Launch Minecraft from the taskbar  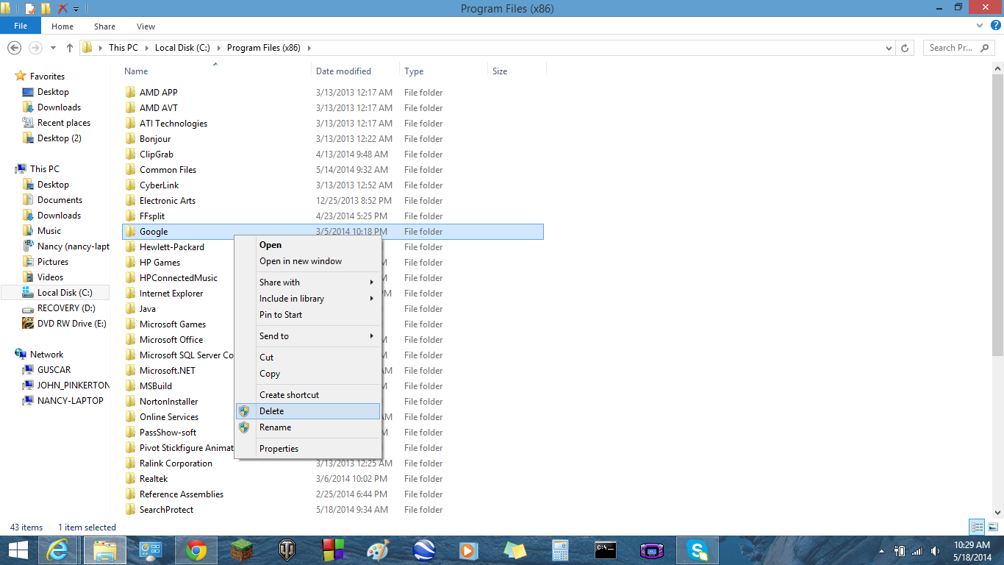[x=243, y=550]
